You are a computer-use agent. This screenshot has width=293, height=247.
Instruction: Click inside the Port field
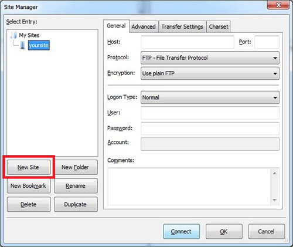(x=267, y=42)
